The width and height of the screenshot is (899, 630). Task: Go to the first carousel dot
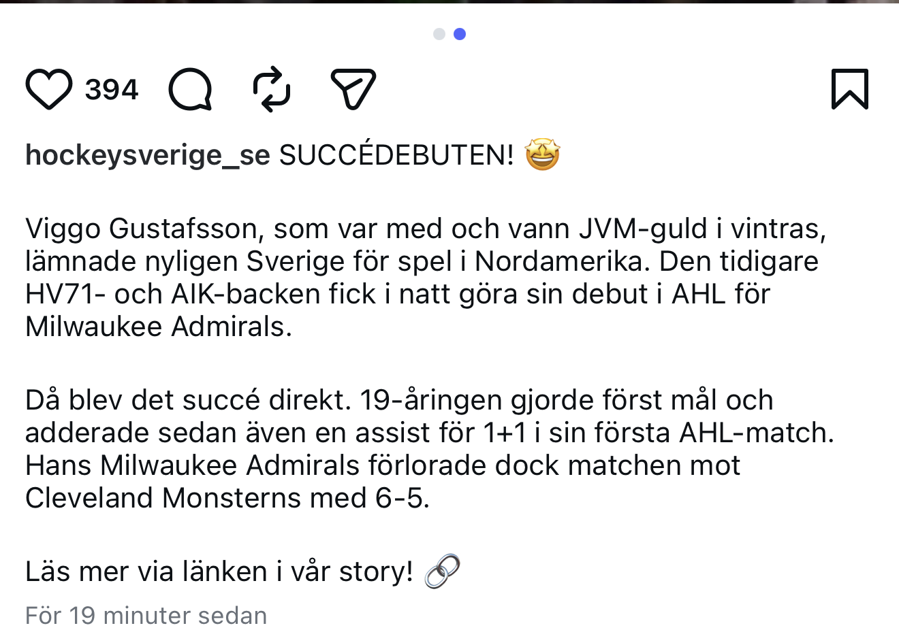coord(439,34)
